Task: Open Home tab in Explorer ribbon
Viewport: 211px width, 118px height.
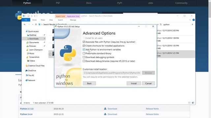Action: (x=34, y=20)
